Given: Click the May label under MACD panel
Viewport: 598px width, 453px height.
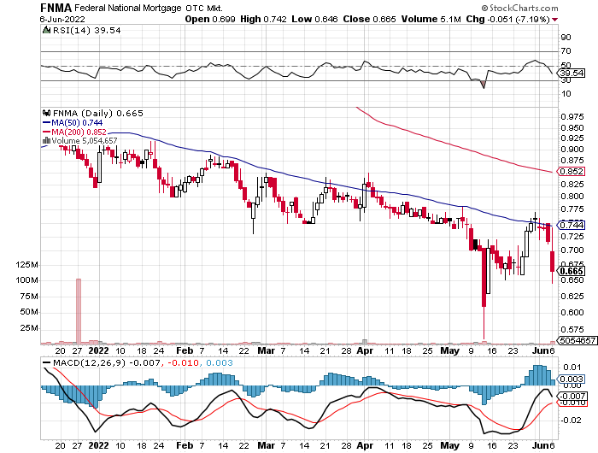Looking at the screenshot, I should tap(449, 445).
